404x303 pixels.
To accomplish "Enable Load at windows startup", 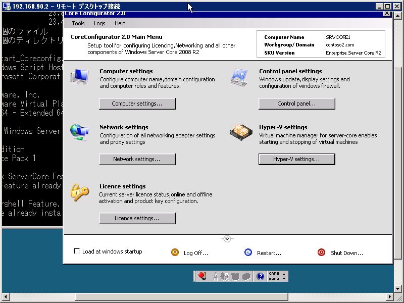I will [77, 251].
